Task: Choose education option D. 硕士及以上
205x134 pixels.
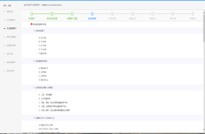Action: click(x=37, y=80)
